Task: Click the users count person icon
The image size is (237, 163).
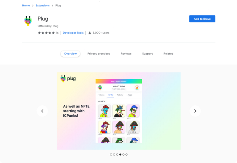Action: click(x=90, y=33)
